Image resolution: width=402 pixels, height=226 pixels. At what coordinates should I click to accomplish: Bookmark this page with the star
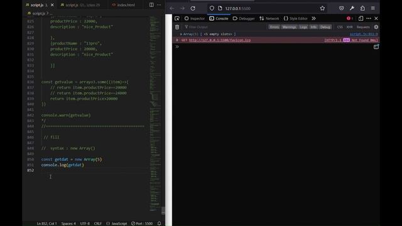(322, 8)
